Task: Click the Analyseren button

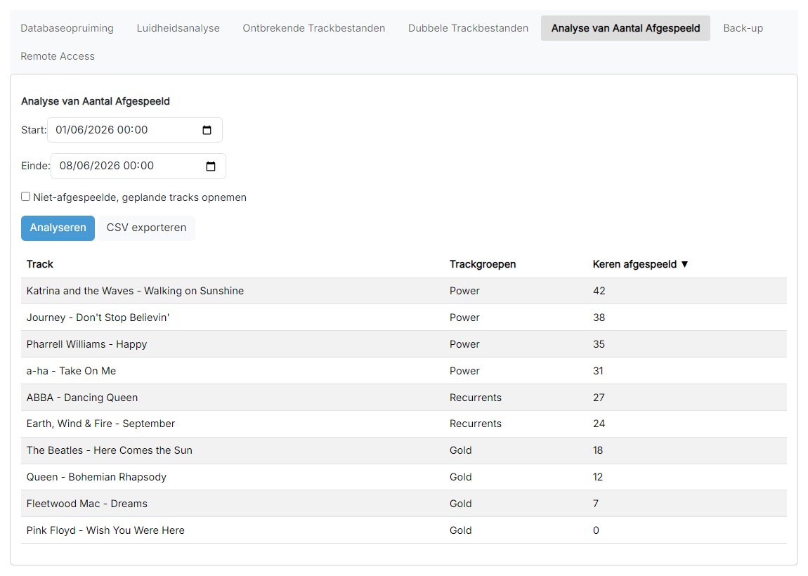Action: click(58, 228)
